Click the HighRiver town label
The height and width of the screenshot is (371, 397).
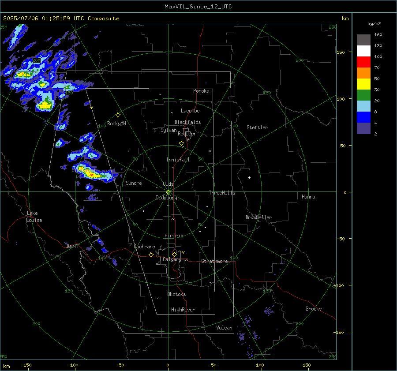pyautogui.click(x=183, y=310)
